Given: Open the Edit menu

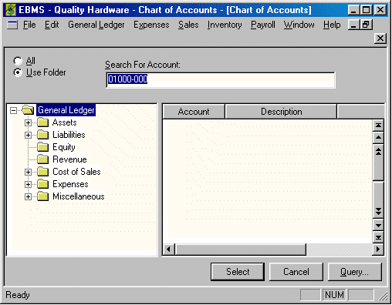Looking at the screenshot, I should pos(52,25).
